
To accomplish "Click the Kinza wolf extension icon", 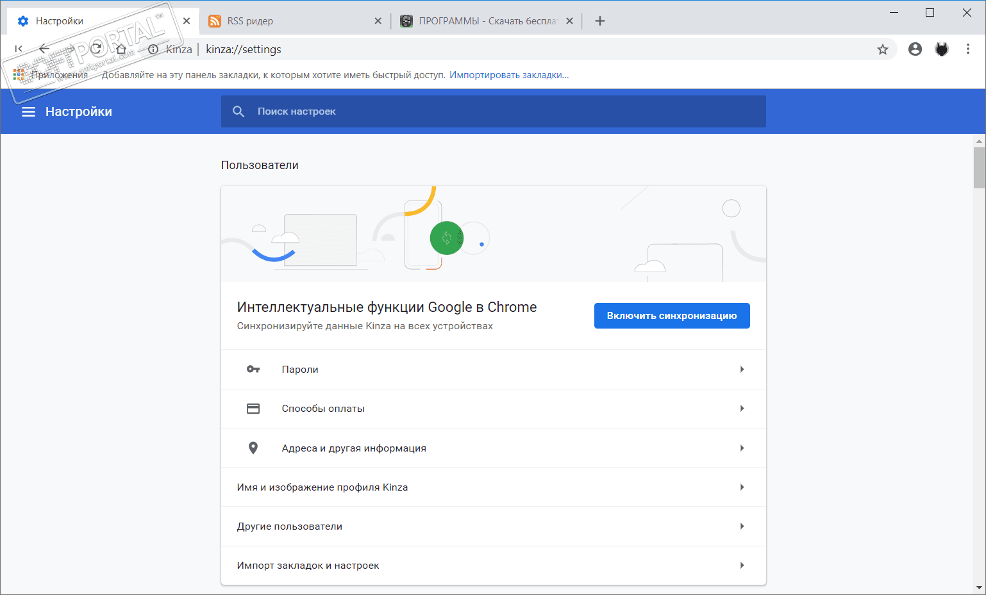I will (x=942, y=49).
